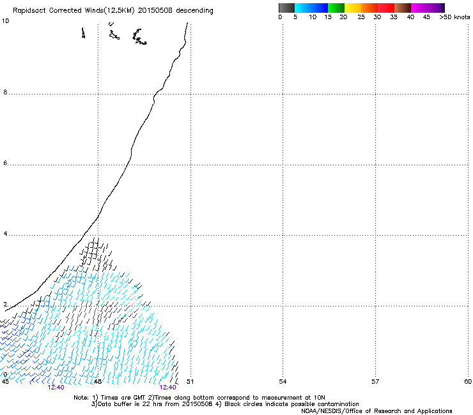The height and width of the screenshot is (415, 473).
Task: Click the longitude label '51'
Action: 190,382
